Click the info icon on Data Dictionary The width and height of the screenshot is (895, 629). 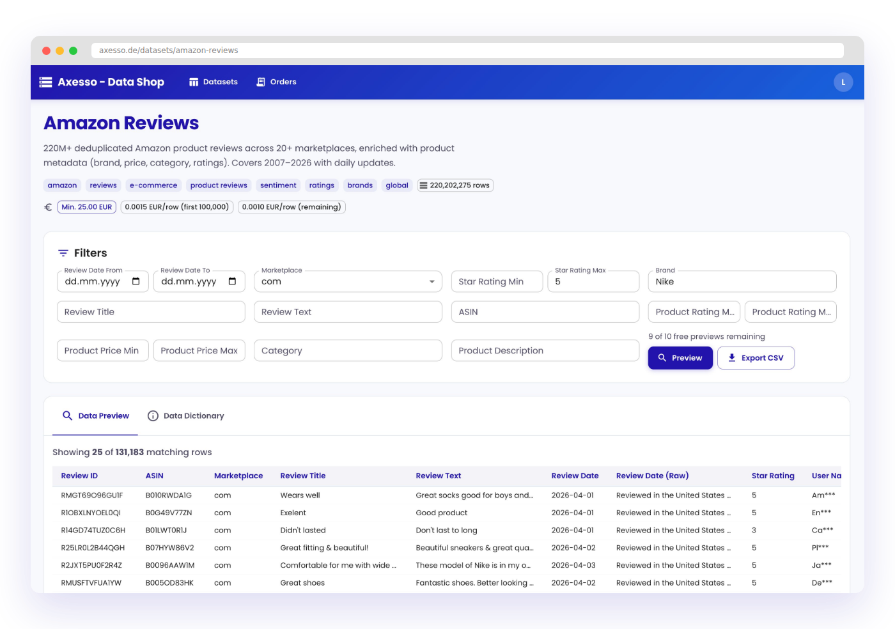153,416
